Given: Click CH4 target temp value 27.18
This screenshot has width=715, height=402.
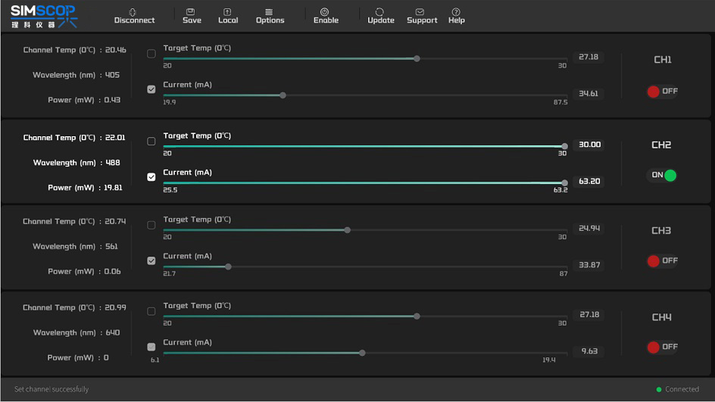Looking at the screenshot, I should tap(589, 314).
